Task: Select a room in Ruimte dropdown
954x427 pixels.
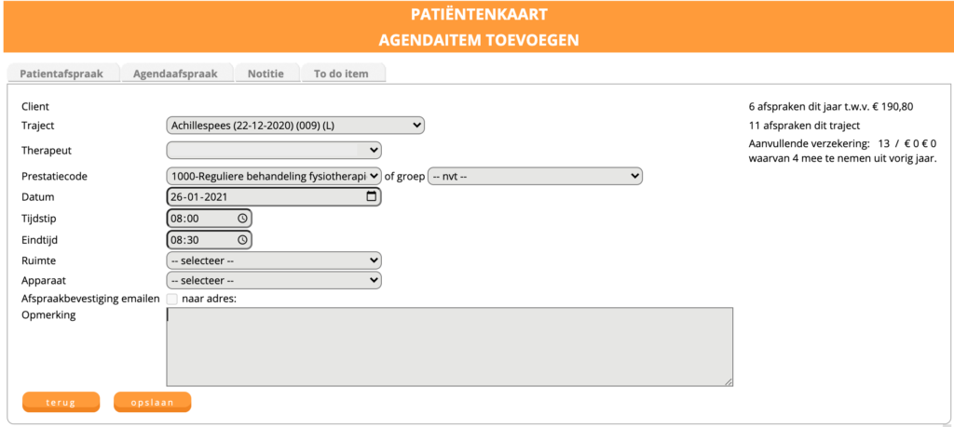Action: click(274, 260)
